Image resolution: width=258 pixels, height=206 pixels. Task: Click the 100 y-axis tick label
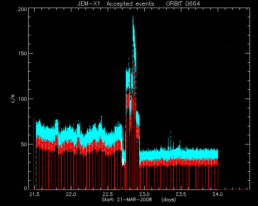pos(23,99)
